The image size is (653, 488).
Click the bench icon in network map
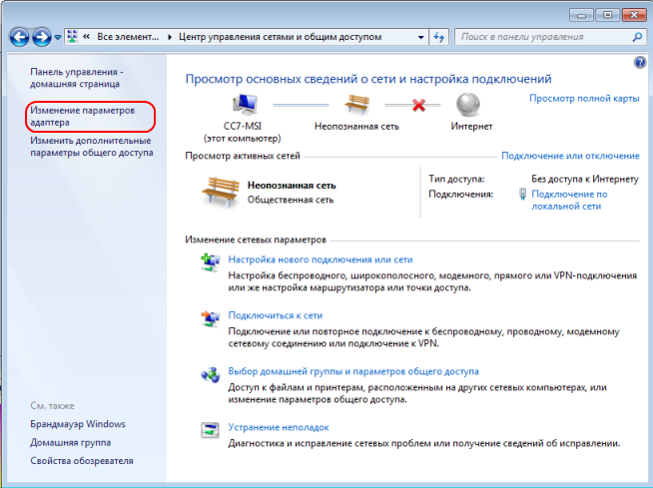(x=356, y=104)
